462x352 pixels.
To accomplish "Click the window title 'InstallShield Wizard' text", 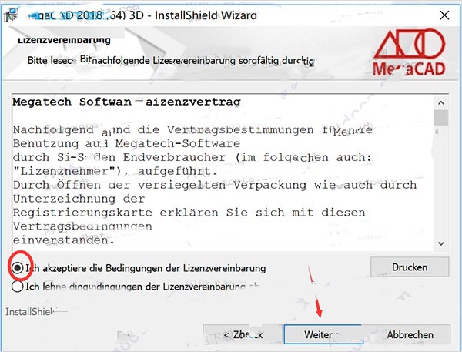I will (206, 15).
